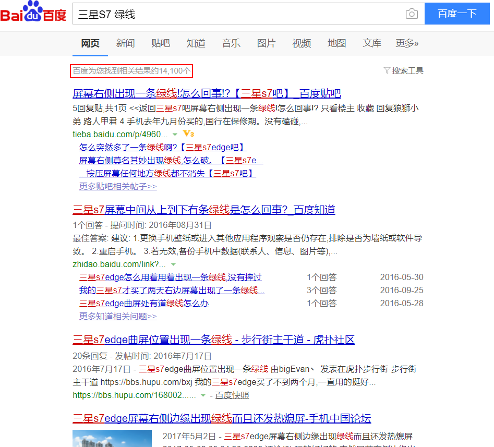Open search by image via the camera icon

pyautogui.click(x=412, y=14)
